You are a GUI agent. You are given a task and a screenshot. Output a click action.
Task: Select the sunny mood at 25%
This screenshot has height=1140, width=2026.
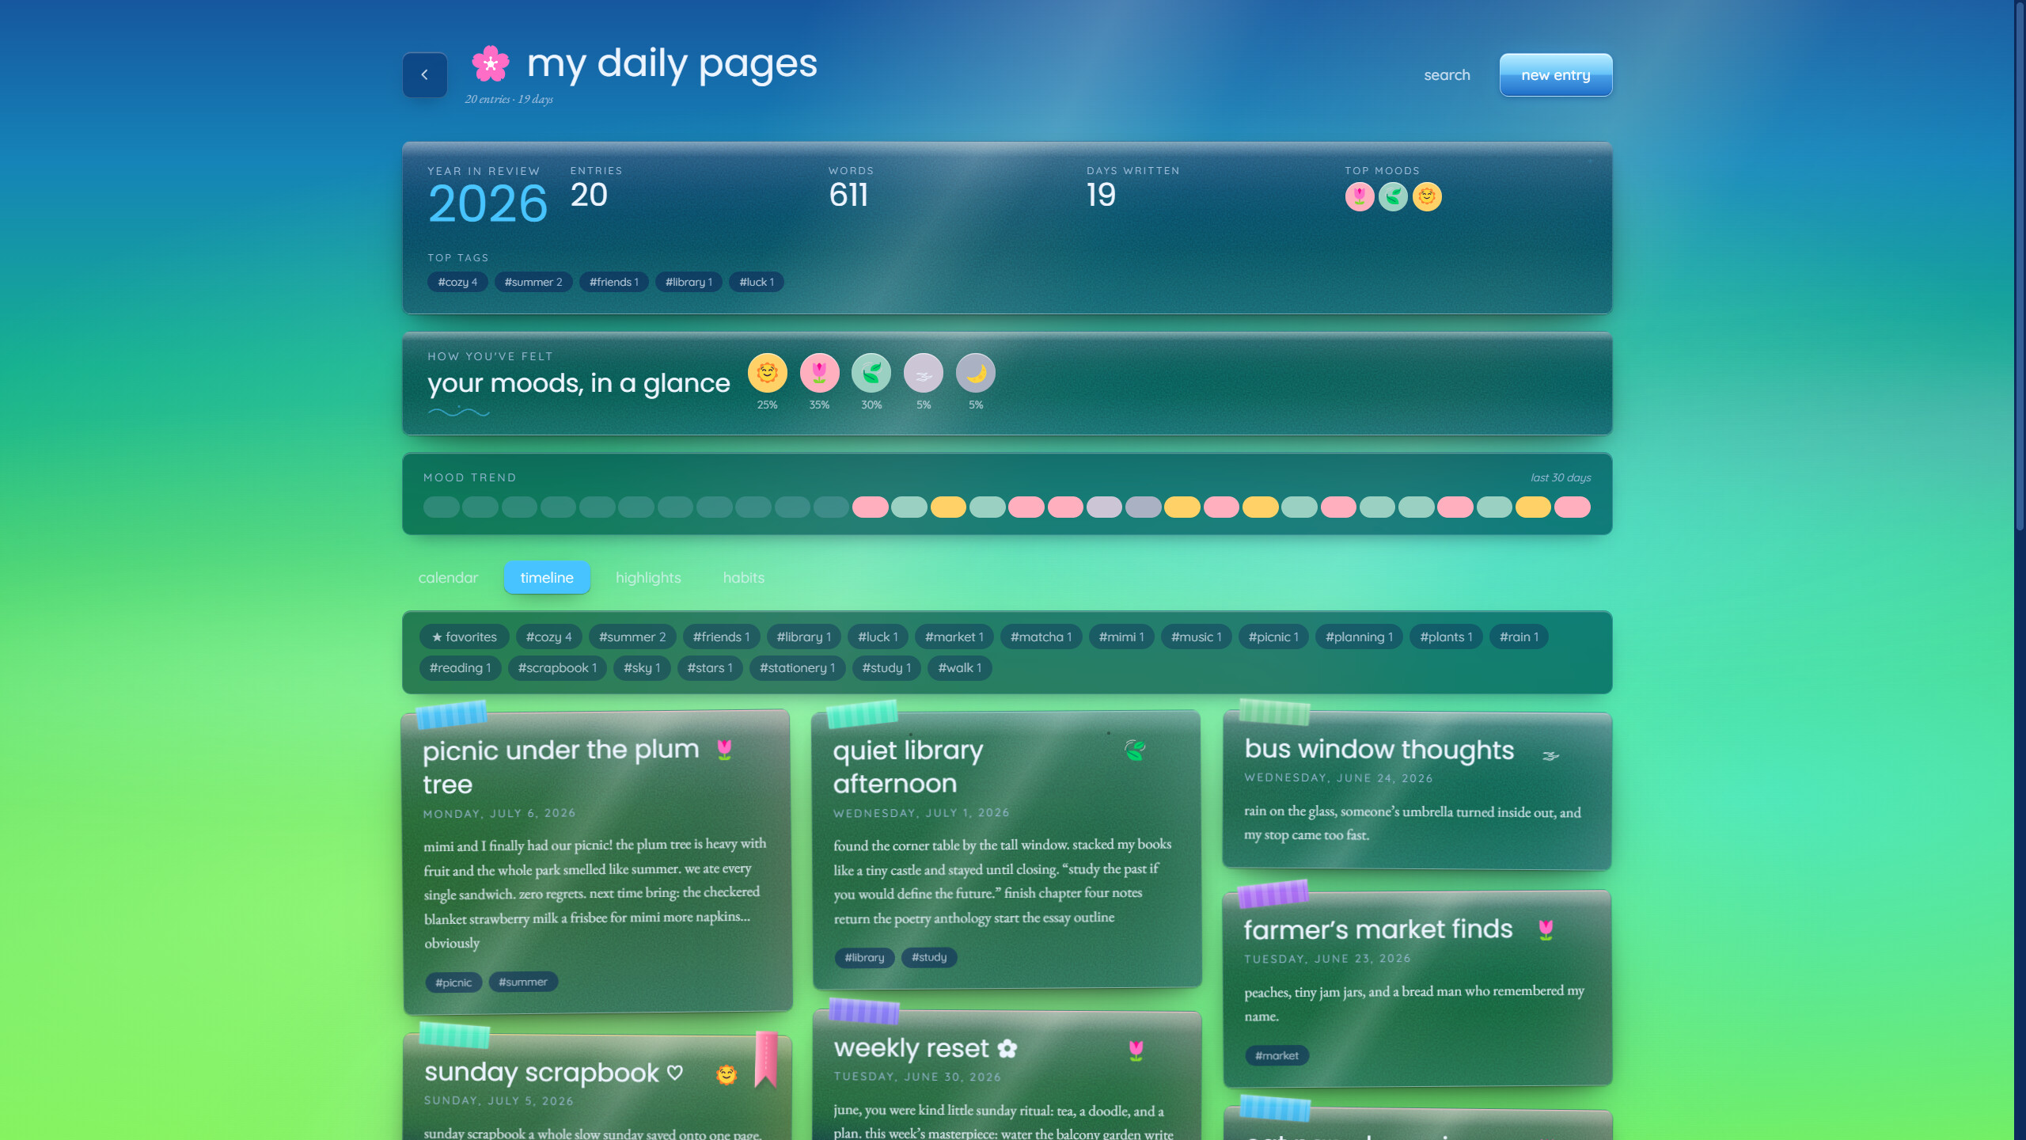pos(767,372)
